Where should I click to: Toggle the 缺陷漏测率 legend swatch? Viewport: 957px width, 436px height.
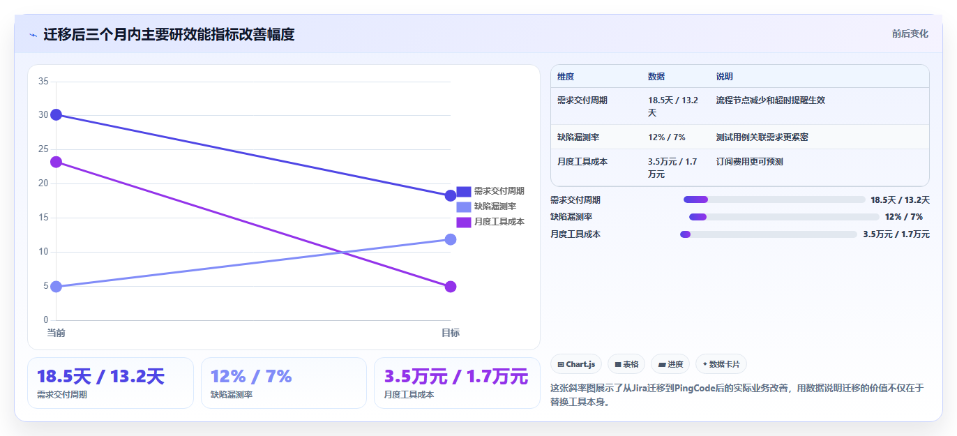tap(464, 206)
